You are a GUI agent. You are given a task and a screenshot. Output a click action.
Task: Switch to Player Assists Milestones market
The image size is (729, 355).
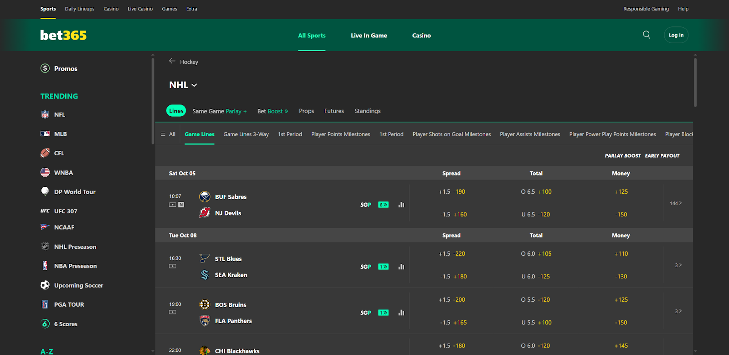[530, 134]
